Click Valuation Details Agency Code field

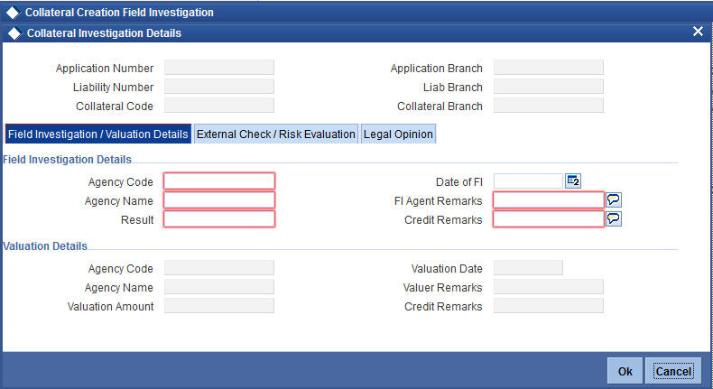point(219,268)
